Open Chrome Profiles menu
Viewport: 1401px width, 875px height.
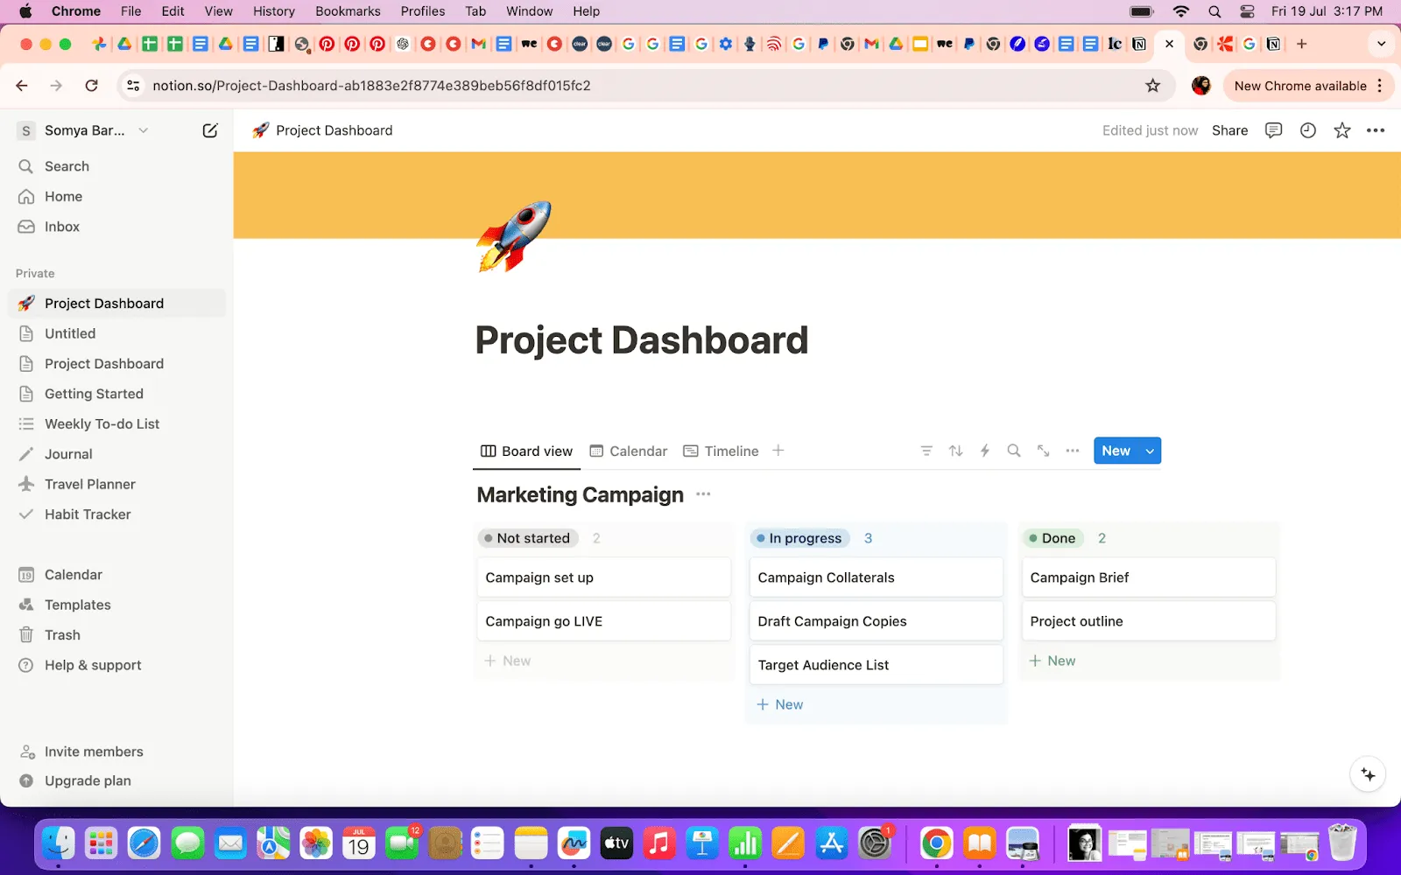423,11
